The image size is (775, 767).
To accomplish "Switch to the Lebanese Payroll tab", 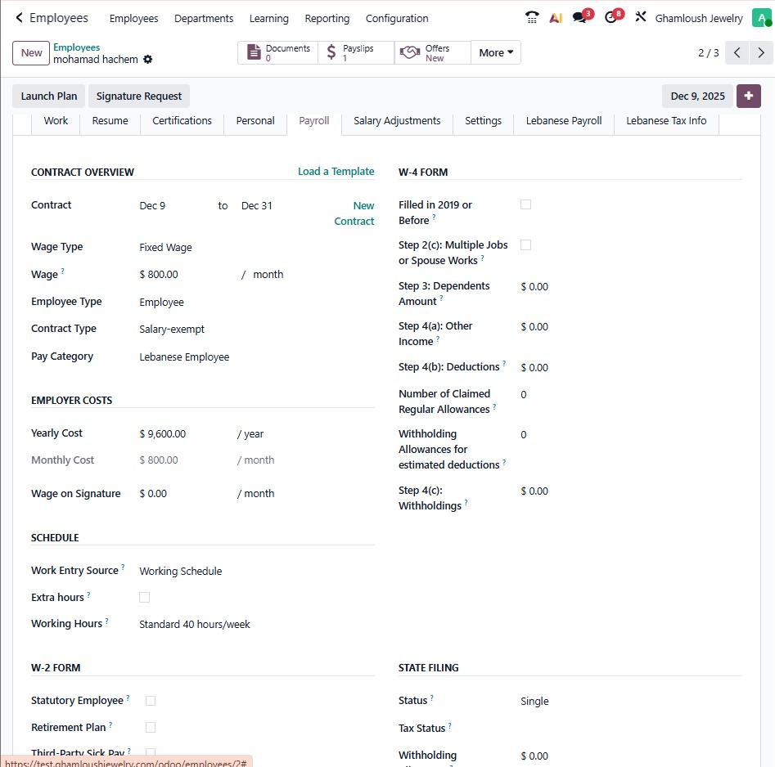I will tap(564, 121).
